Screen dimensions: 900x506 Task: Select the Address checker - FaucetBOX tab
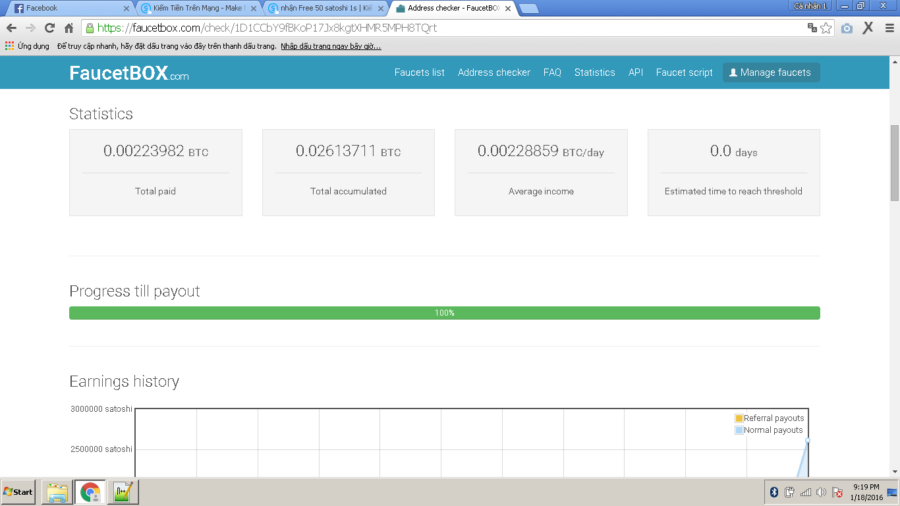[452, 9]
